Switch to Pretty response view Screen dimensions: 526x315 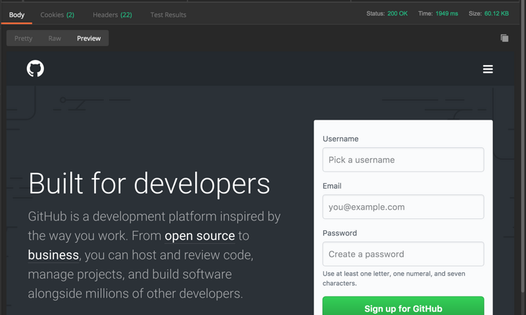pos(24,38)
